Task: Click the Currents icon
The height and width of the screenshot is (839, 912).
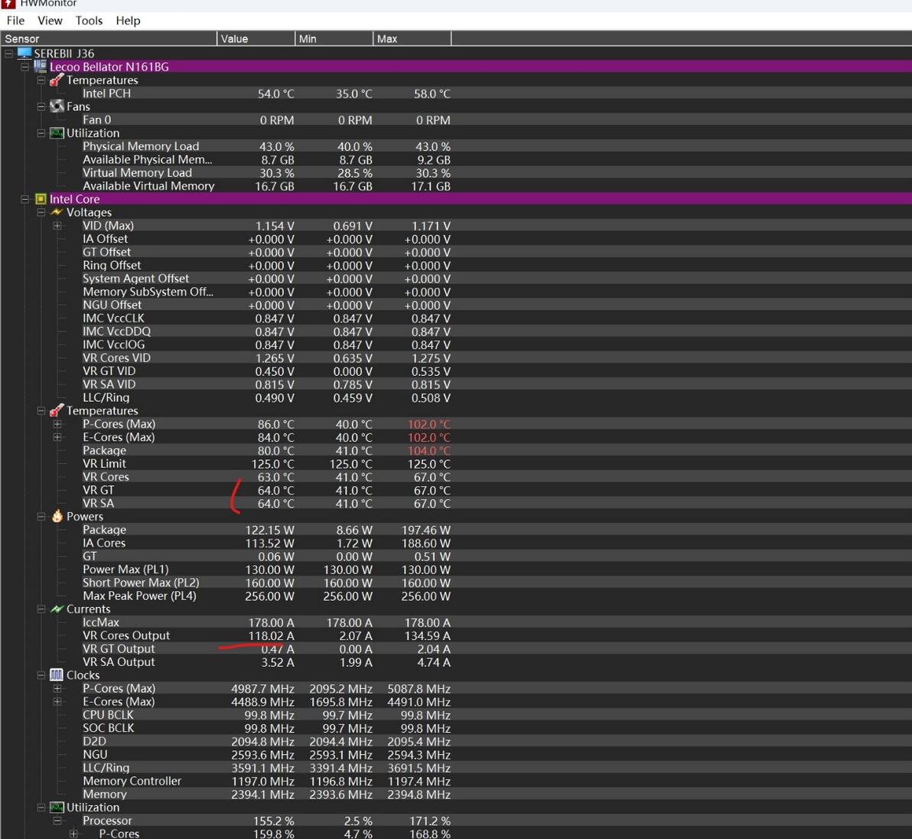Action: tap(57, 609)
